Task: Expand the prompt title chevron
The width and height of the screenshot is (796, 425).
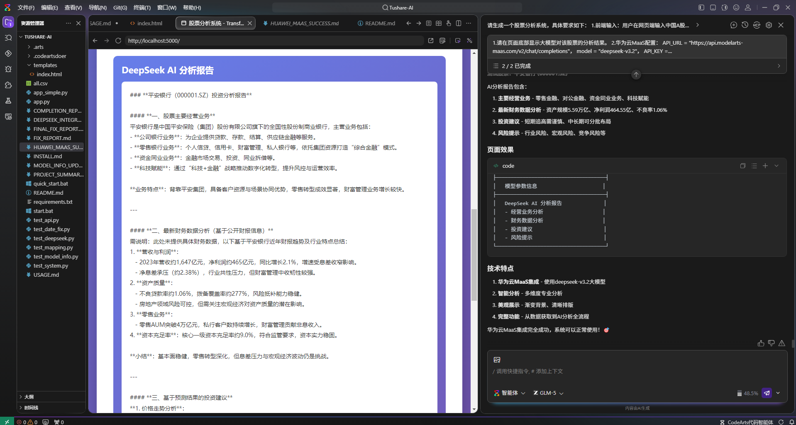Action: 698,25
